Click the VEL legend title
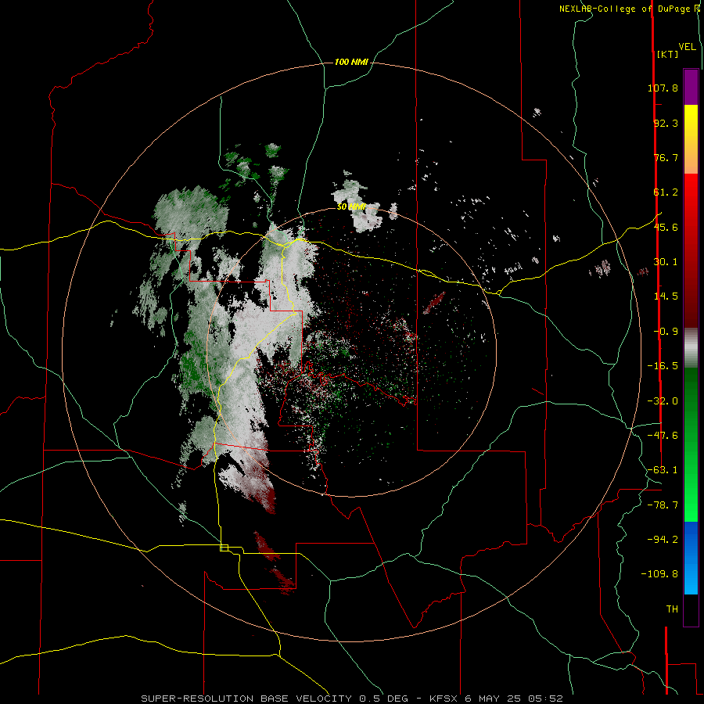The image size is (704, 704). (x=688, y=47)
